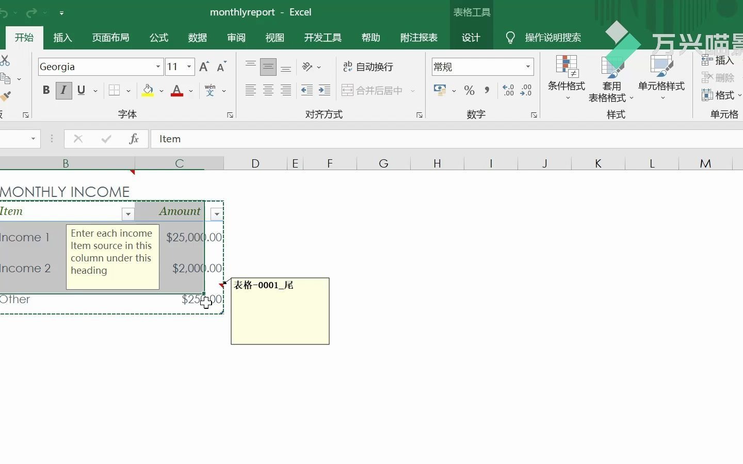Switch to the 插入 (Insert) tab
Viewport: 743px width, 464px height.
click(62, 38)
